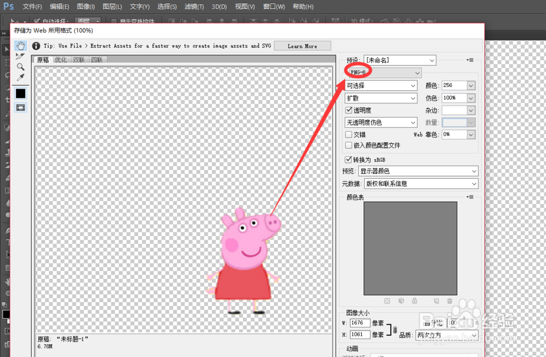The image size is (546, 357).
Task: Click the H height field 1061
Action: click(360, 335)
